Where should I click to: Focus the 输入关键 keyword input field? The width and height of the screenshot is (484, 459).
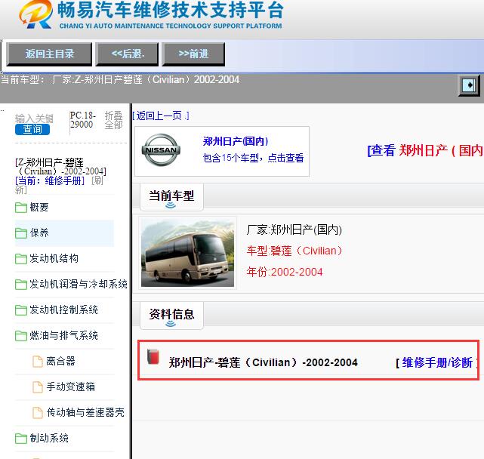tap(34, 119)
